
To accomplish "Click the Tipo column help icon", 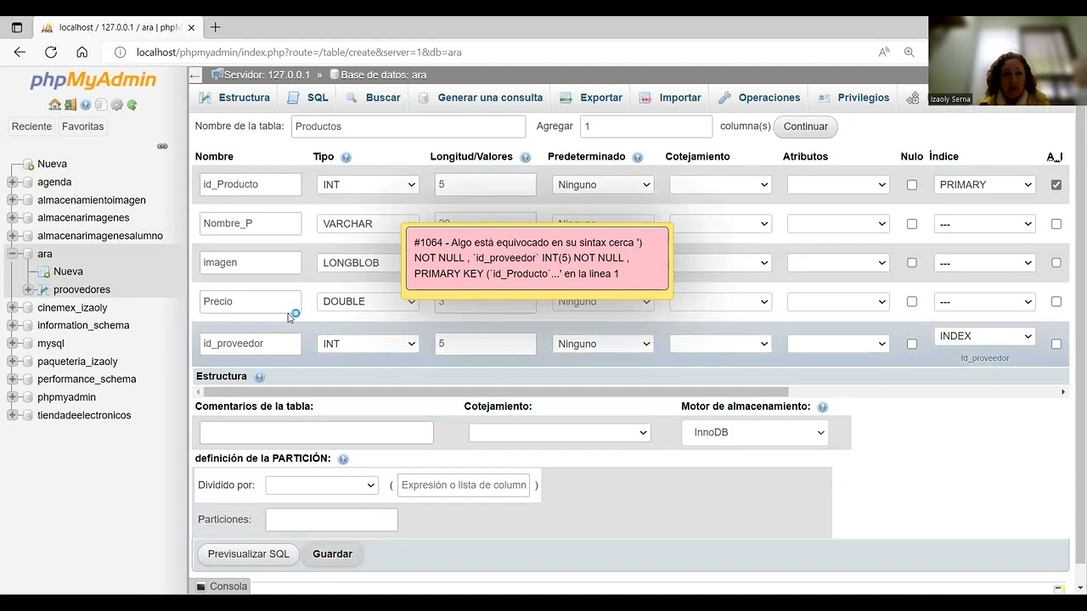I will [x=346, y=157].
